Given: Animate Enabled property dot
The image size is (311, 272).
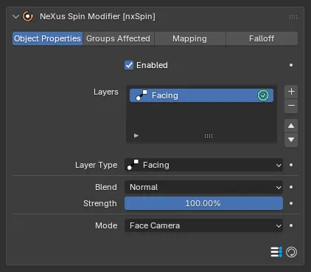Looking at the screenshot, I should tap(291, 65).
